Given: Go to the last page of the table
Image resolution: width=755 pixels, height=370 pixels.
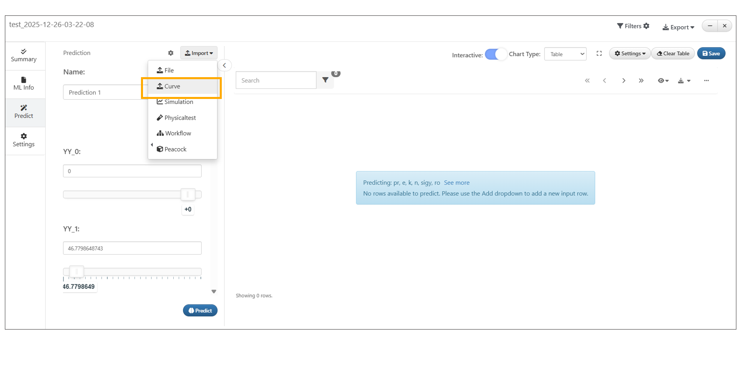Looking at the screenshot, I should pyautogui.click(x=641, y=81).
